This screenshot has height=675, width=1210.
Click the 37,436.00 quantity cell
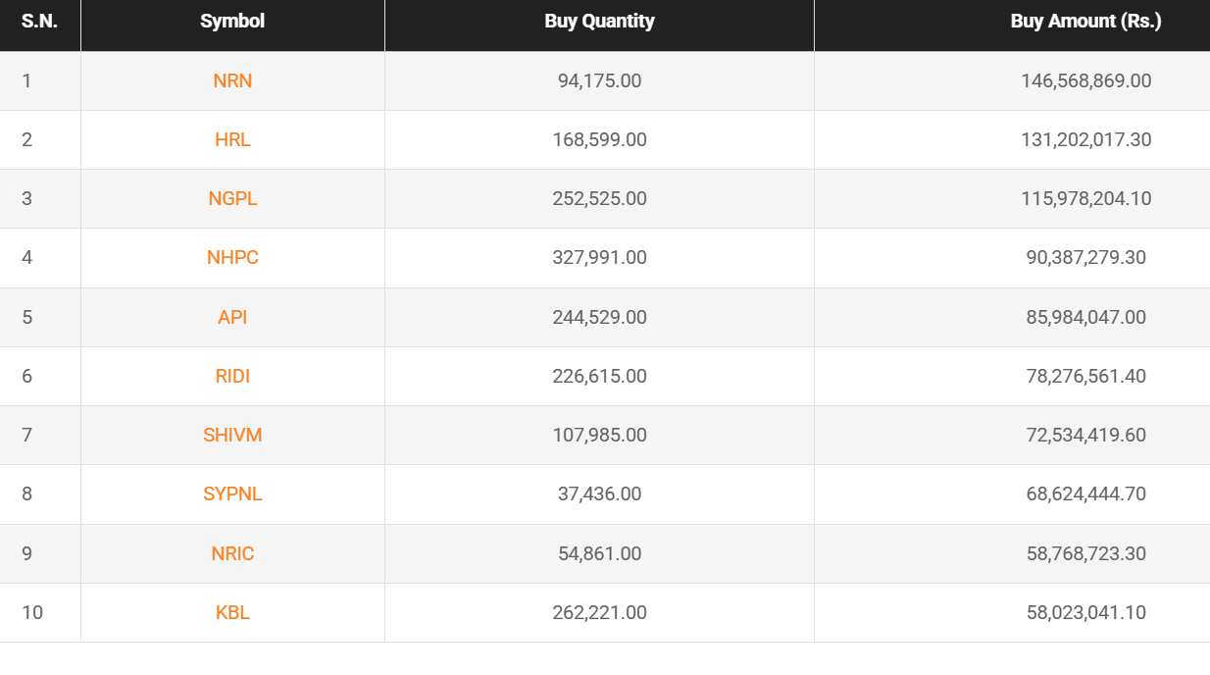click(599, 493)
